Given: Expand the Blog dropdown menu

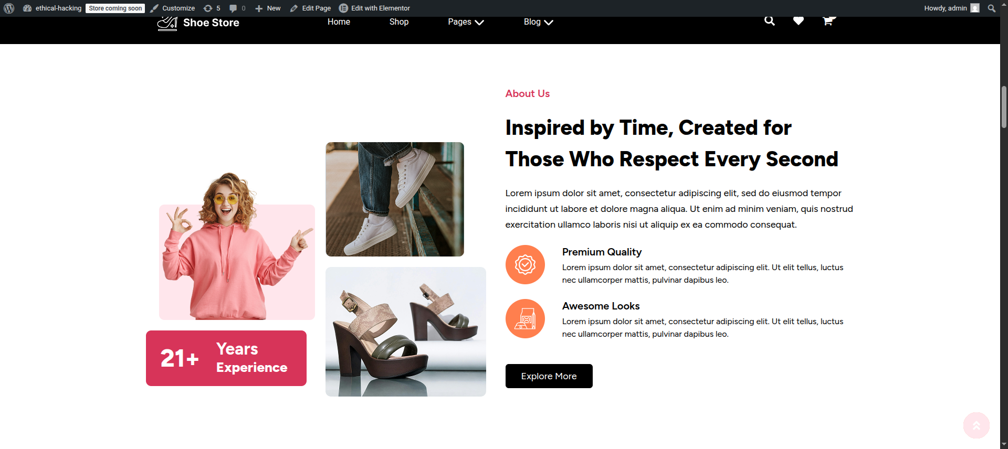Looking at the screenshot, I should coord(538,22).
